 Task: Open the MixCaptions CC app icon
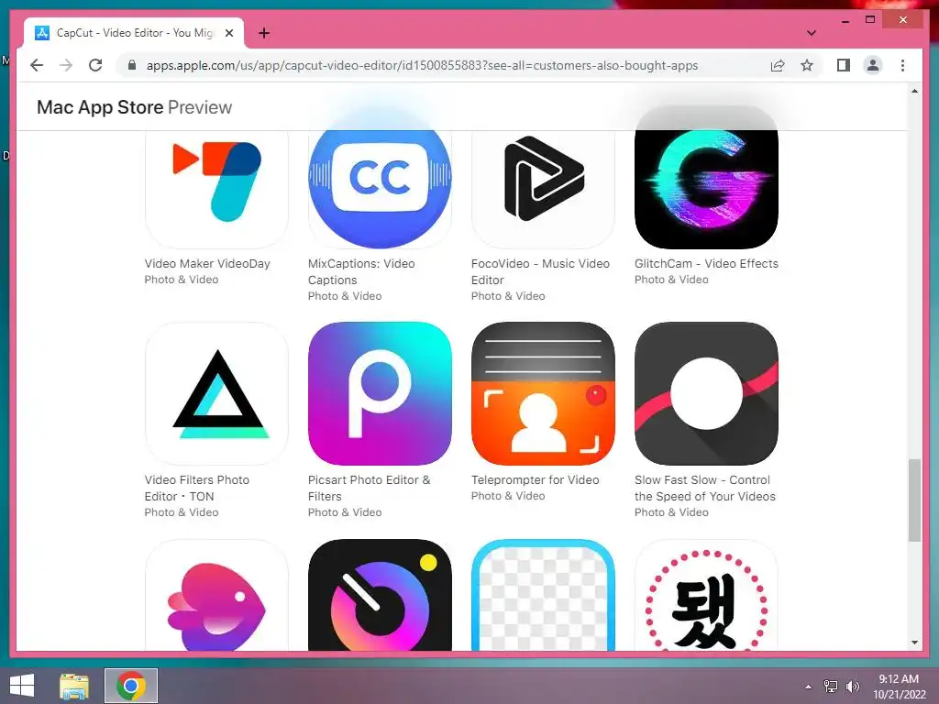380,189
